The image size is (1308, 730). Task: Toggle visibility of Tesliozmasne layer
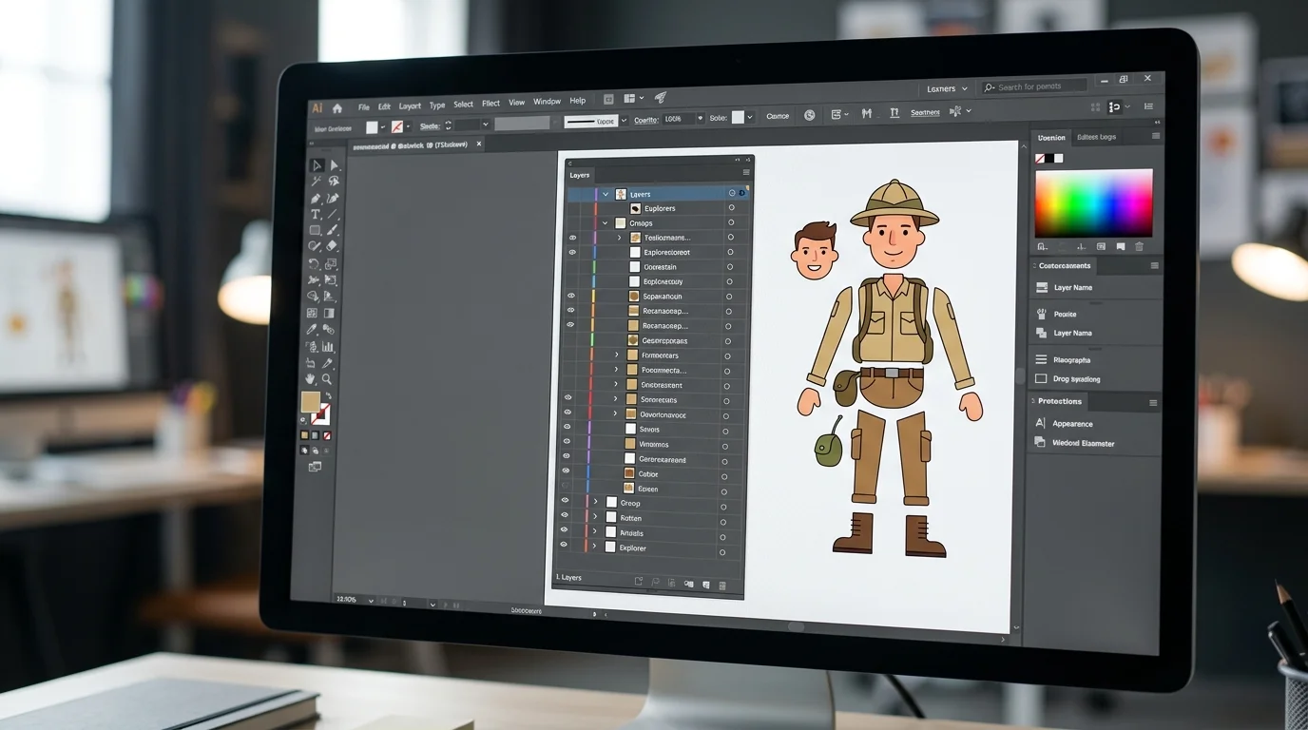[x=572, y=238]
